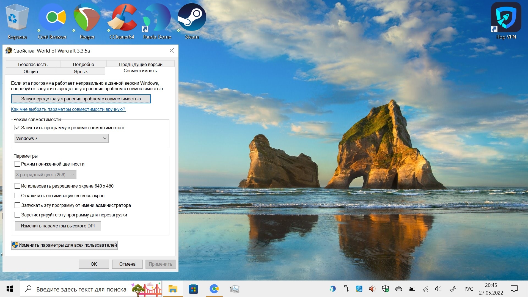This screenshot has height=297, width=528.
Task: Enable reduced color mode checkbox
Action: [17, 164]
